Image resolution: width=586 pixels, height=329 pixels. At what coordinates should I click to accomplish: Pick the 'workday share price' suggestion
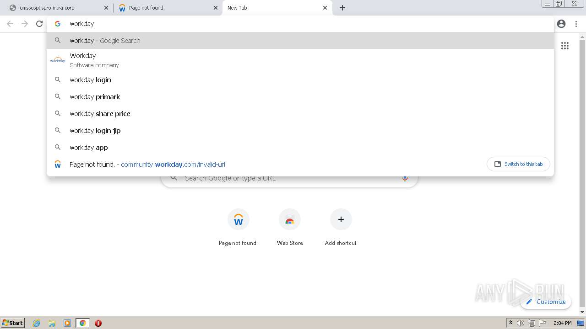pyautogui.click(x=300, y=114)
